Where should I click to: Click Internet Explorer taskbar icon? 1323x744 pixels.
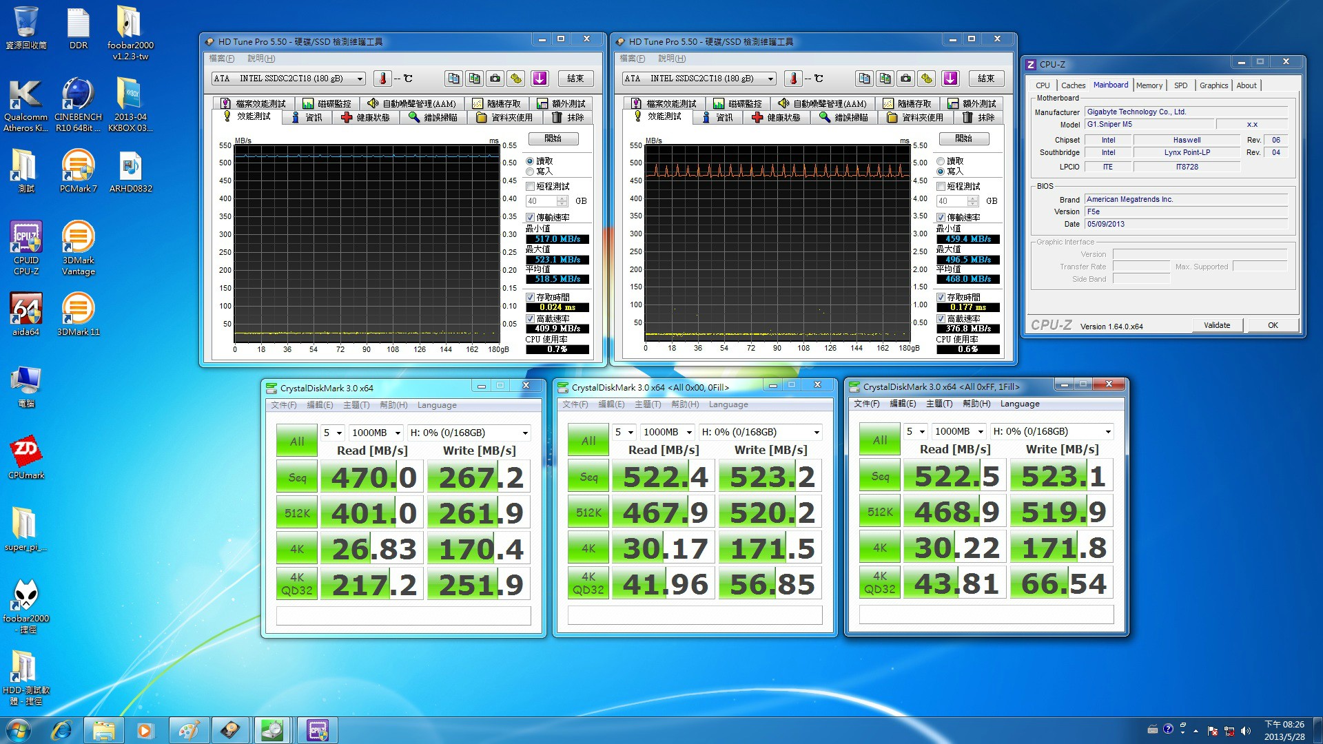62,730
